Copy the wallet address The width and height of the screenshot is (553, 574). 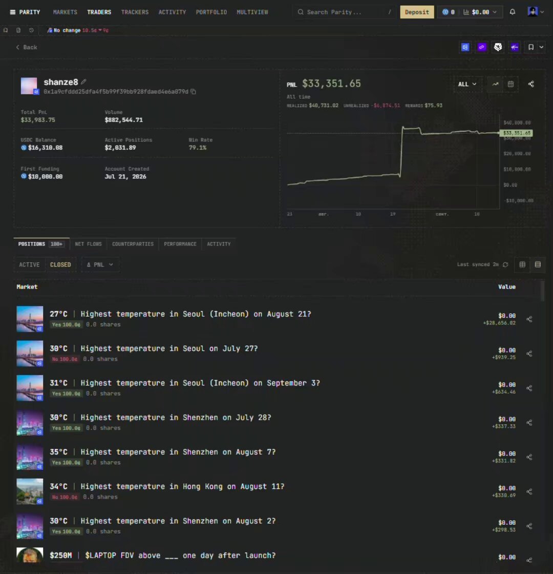coord(193,92)
